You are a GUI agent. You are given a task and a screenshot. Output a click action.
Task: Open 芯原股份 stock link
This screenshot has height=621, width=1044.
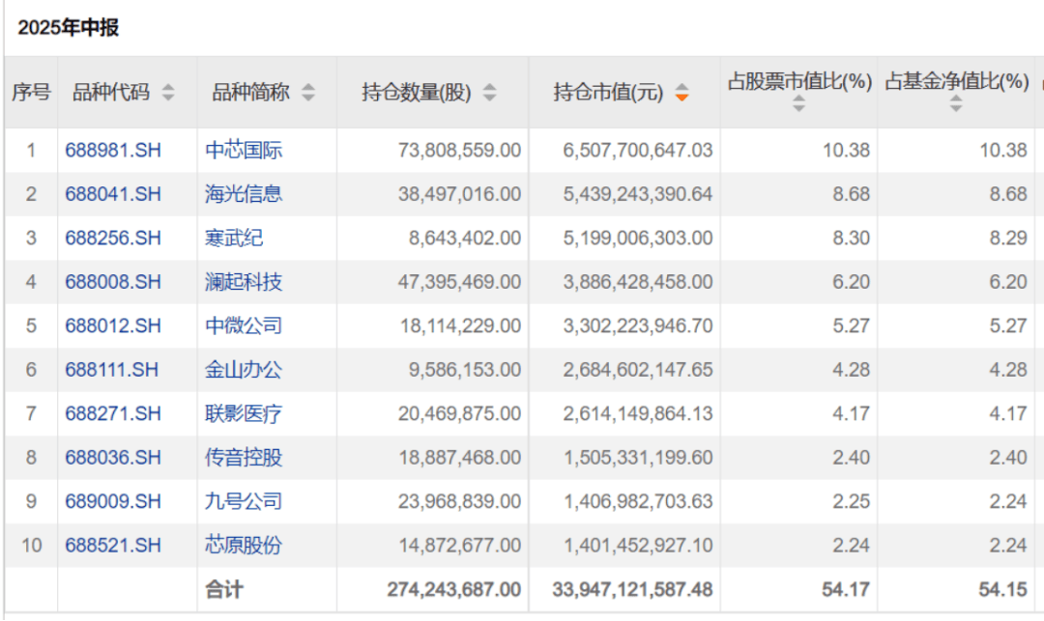coord(244,545)
